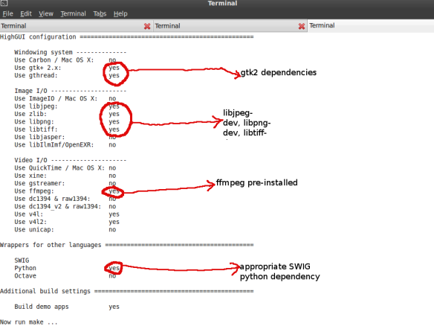Open the View menu
Screen dimensions: 434x326
pyautogui.click(x=46, y=13)
